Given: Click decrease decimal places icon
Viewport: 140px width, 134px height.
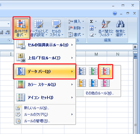Looking at the screenshot, I should [7, 33].
